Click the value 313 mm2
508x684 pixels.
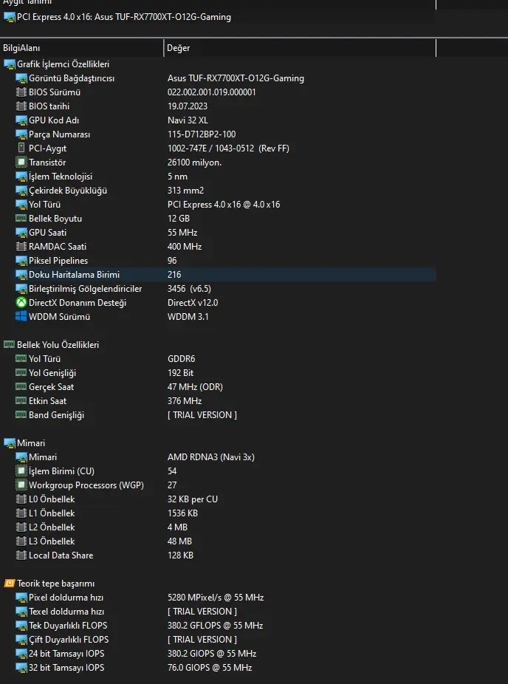(185, 191)
